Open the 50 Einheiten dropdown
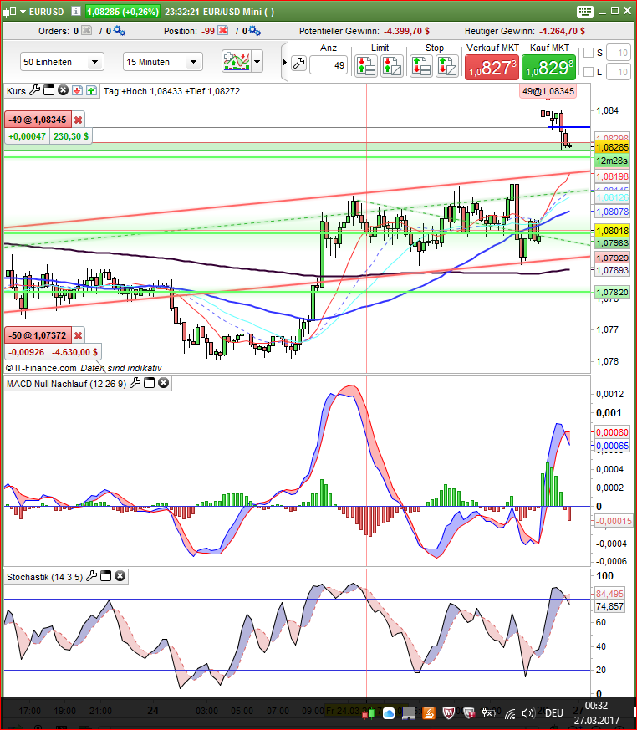The height and width of the screenshot is (730, 637). [62, 62]
